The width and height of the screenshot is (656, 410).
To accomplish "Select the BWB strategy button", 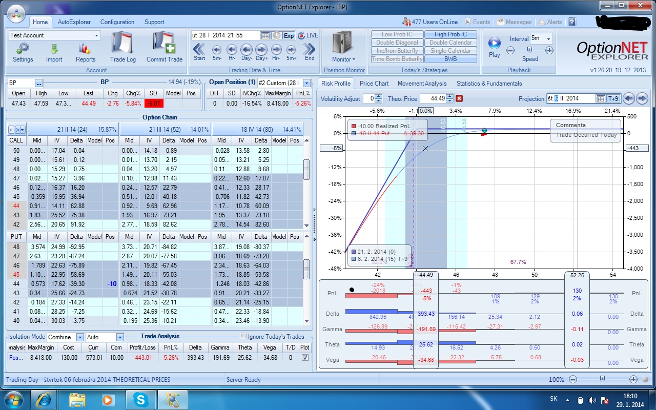I will tap(451, 59).
